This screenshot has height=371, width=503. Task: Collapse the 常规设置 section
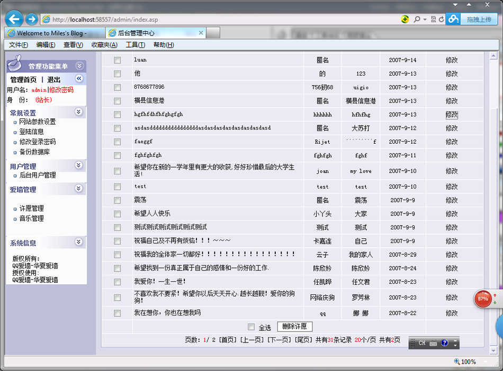[x=78, y=112]
